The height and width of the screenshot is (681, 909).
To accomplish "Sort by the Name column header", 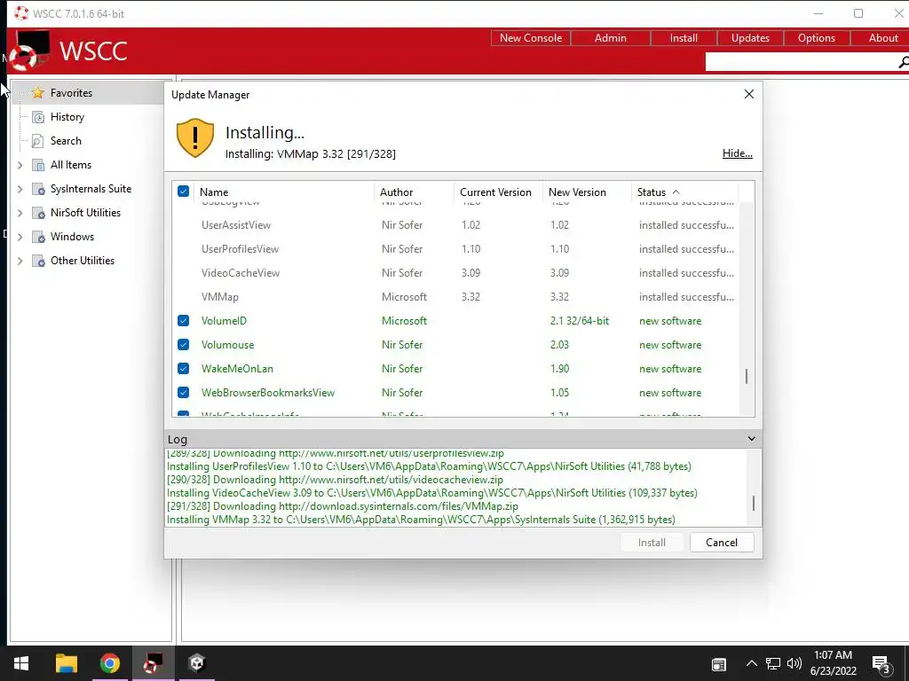I will pos(284,192).
